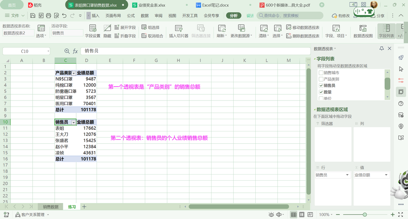Insert a slicer via 插入切片器

178,31
